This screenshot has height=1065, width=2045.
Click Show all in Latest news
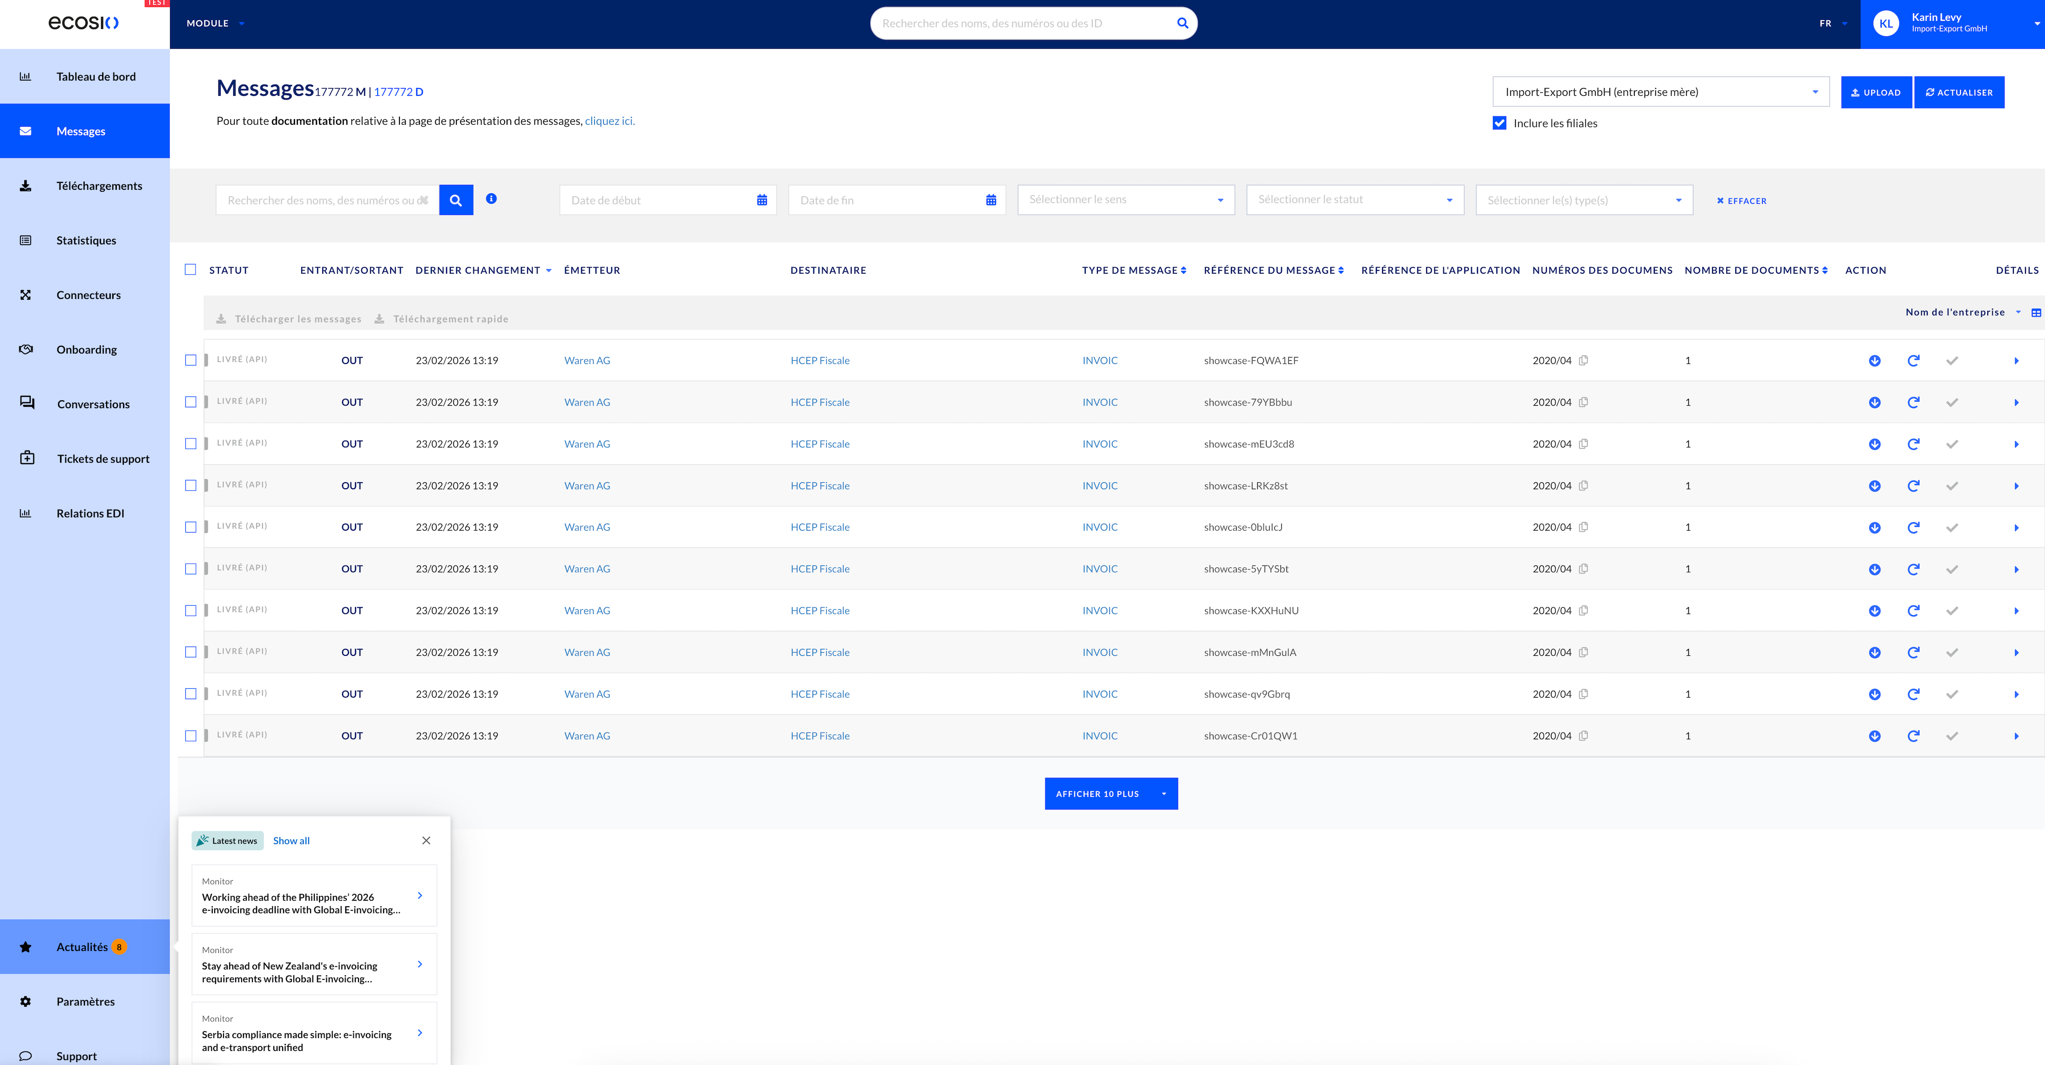(291, 841)
